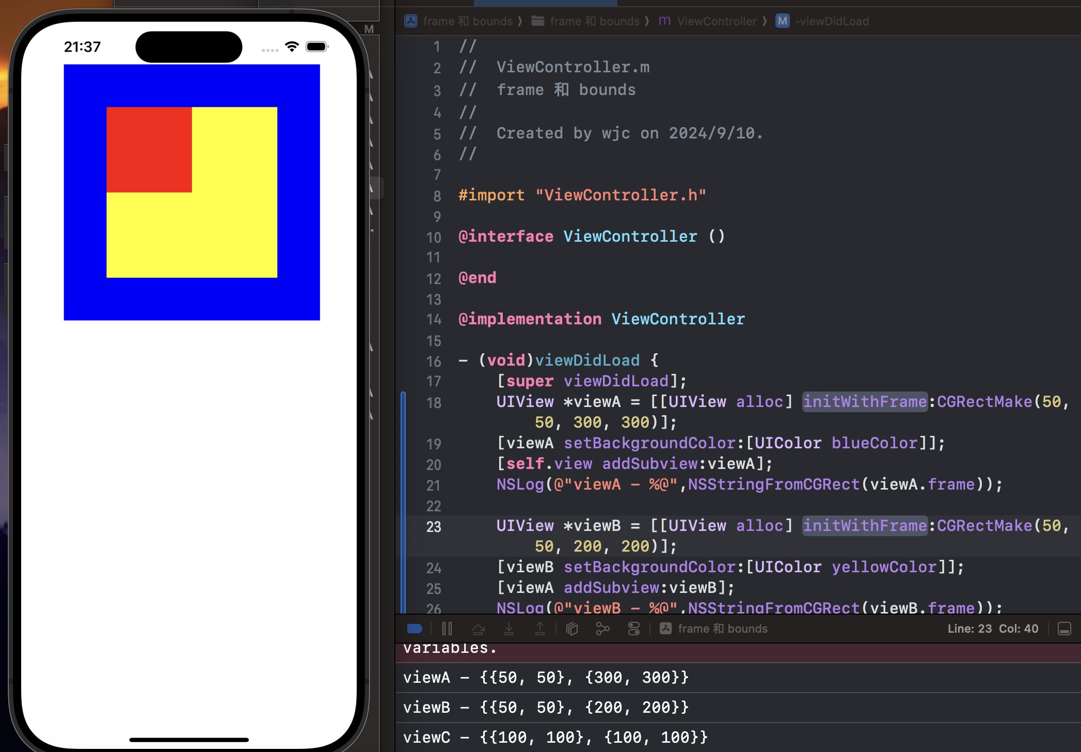The image size is (1081, 752).
Task: Click console output 'viewA – {{50, 50}, {300, 300}}'
Action: pos(546,678)
